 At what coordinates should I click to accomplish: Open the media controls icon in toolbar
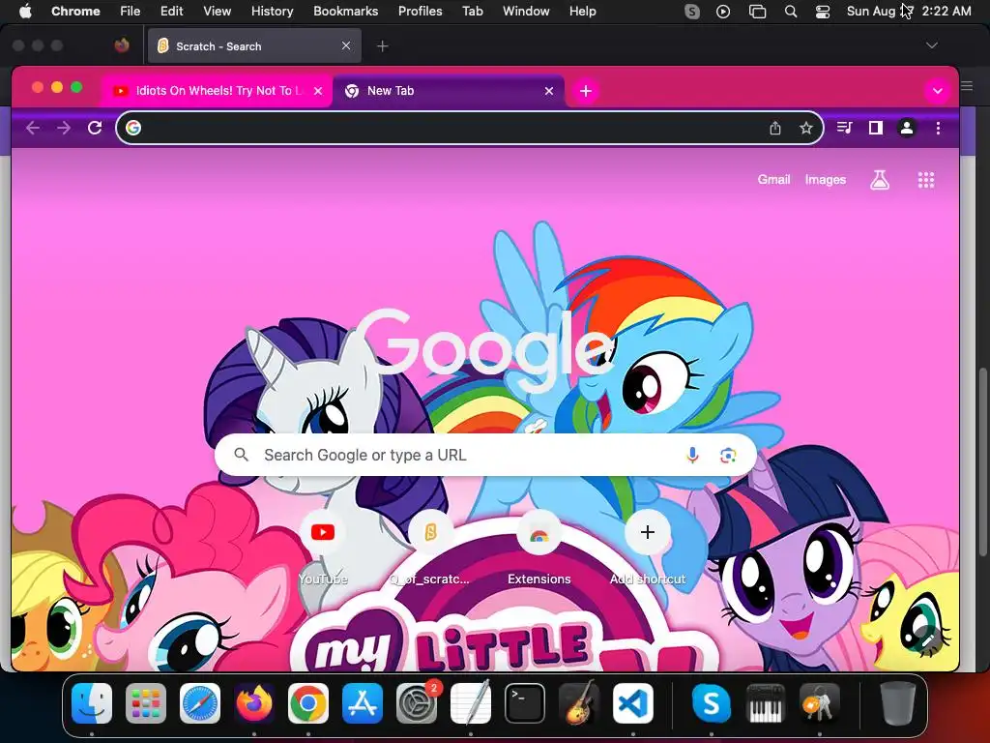(844, 129)
